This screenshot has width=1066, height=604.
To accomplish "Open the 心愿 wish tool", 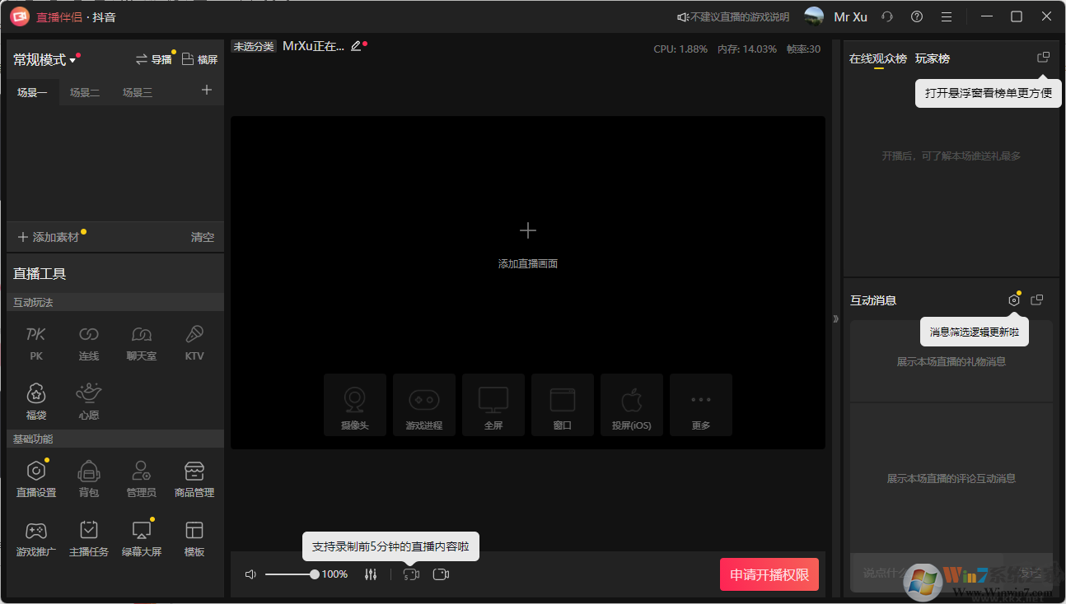I will pos(89,401).
